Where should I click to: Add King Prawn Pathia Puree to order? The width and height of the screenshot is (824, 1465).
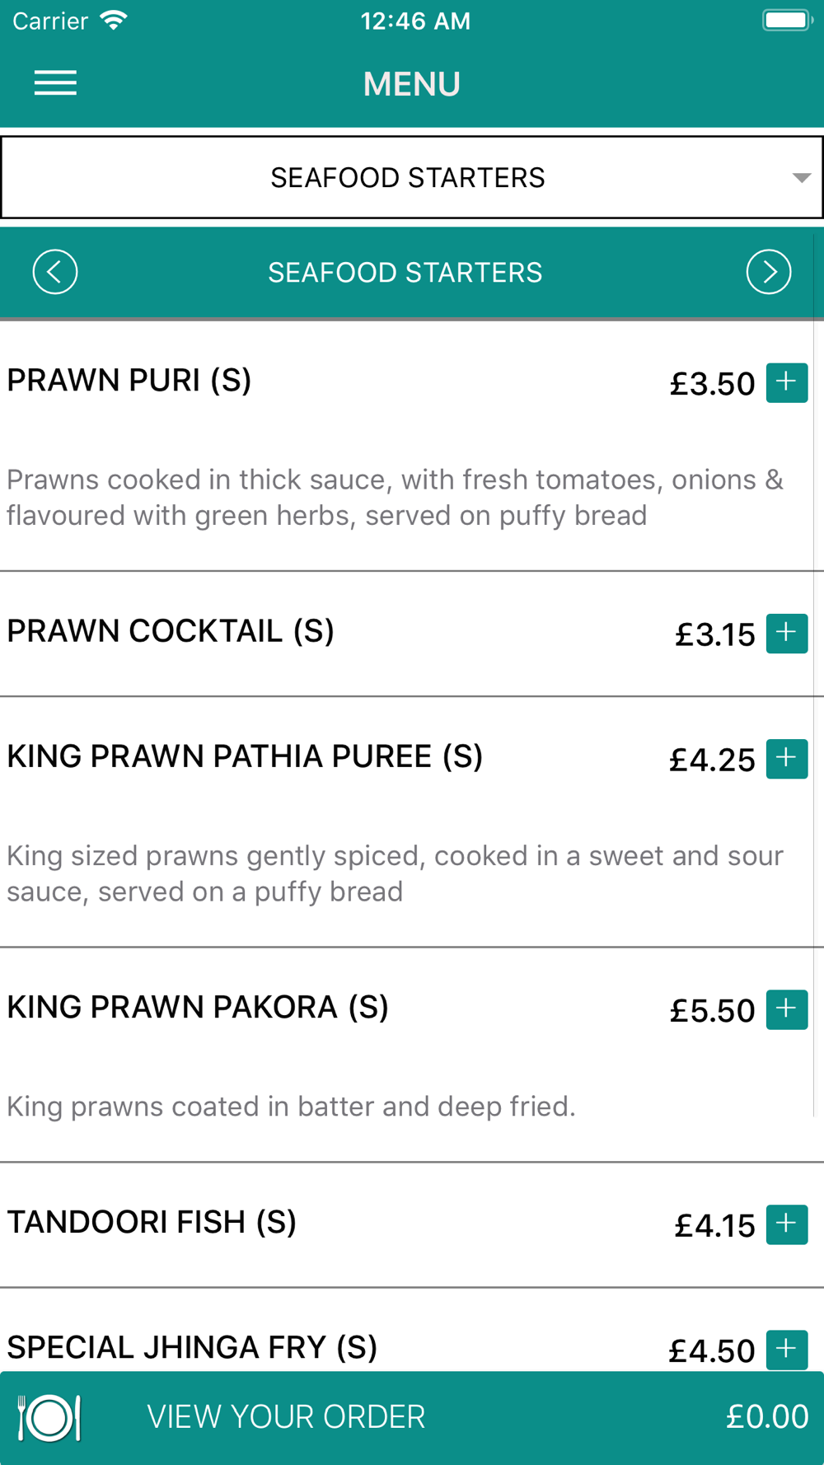787,758
